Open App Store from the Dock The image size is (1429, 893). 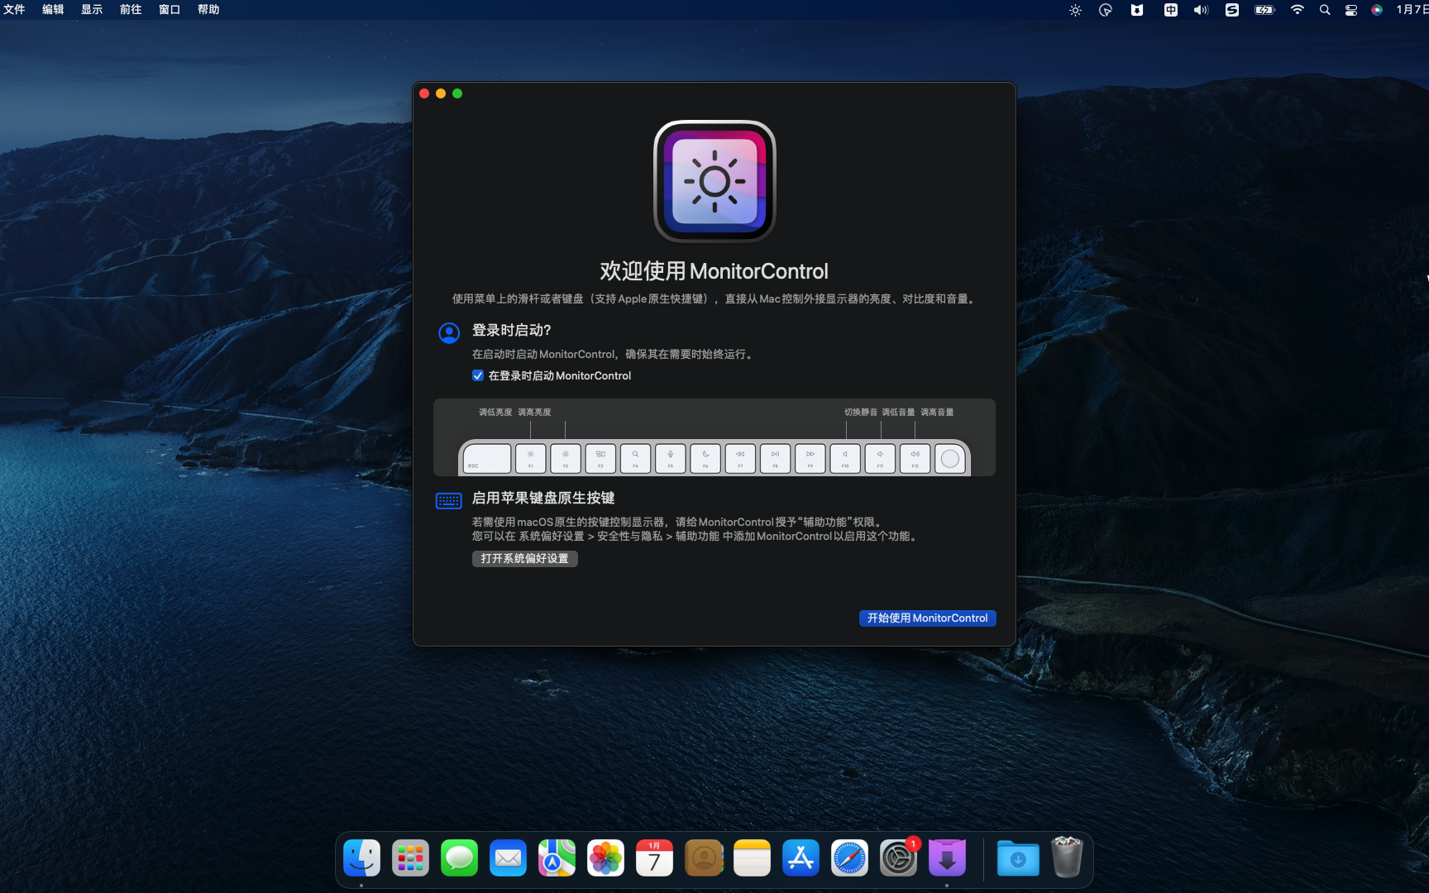tap(801, 858)
